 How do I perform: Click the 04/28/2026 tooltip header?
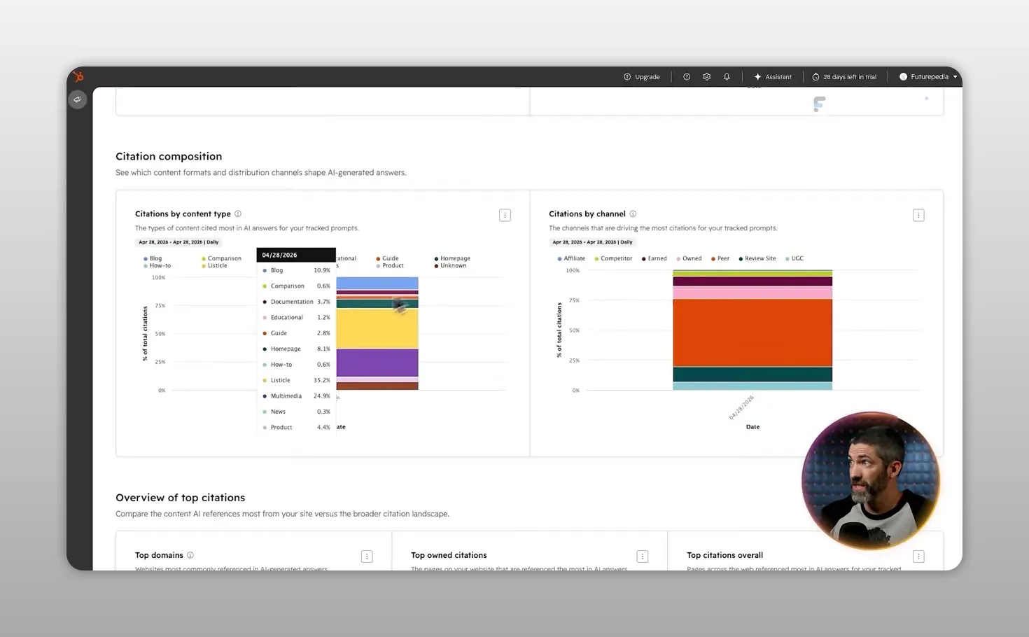296,255
